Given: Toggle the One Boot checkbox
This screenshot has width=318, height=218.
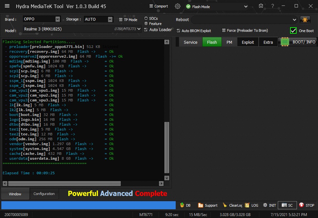Looking at the screenshot, I should 293,30.
